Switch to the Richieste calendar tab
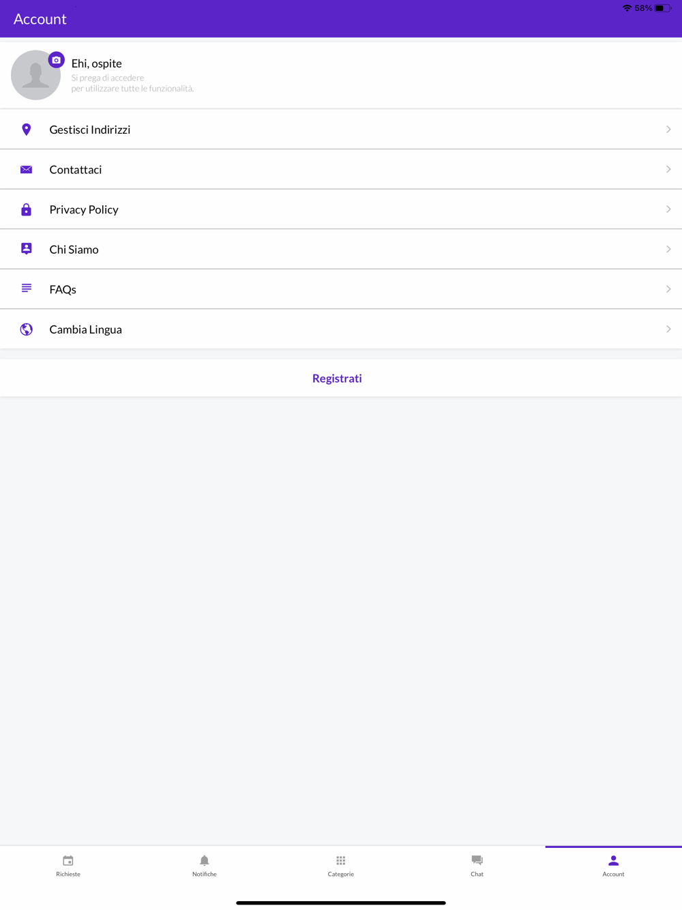This screenshot has width=682, height=910. [x=68, y=865]
